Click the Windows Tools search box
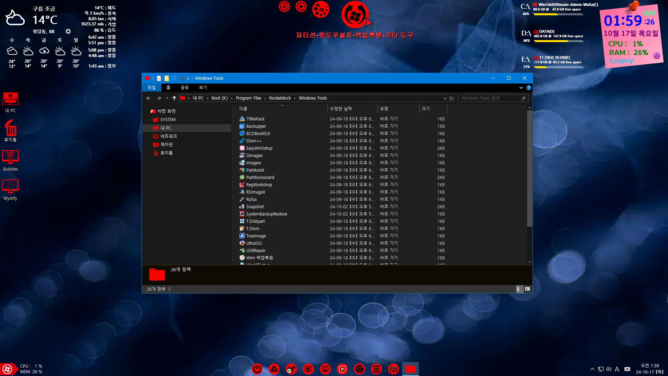The height and width of the screenshot is (376, 668). tap(493, 98)
